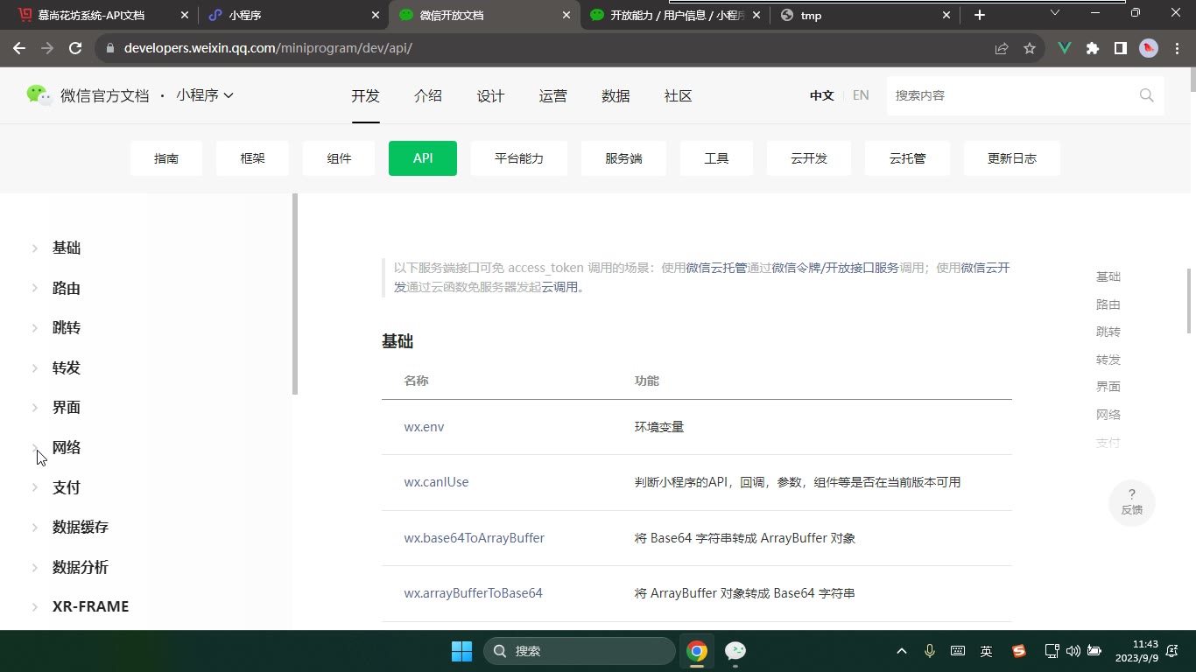Open the Chrome three-dot menu
The width and height of the screenshot is (1196, 672).
tap(1176, 48)
